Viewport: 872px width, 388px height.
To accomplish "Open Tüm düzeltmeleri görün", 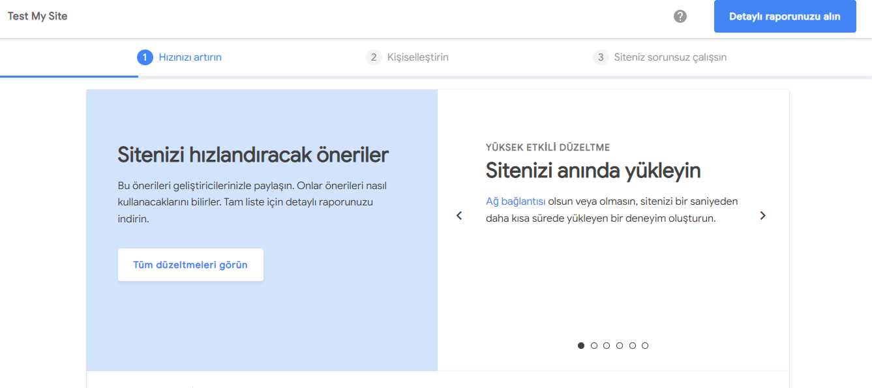I will pos(190,265).
